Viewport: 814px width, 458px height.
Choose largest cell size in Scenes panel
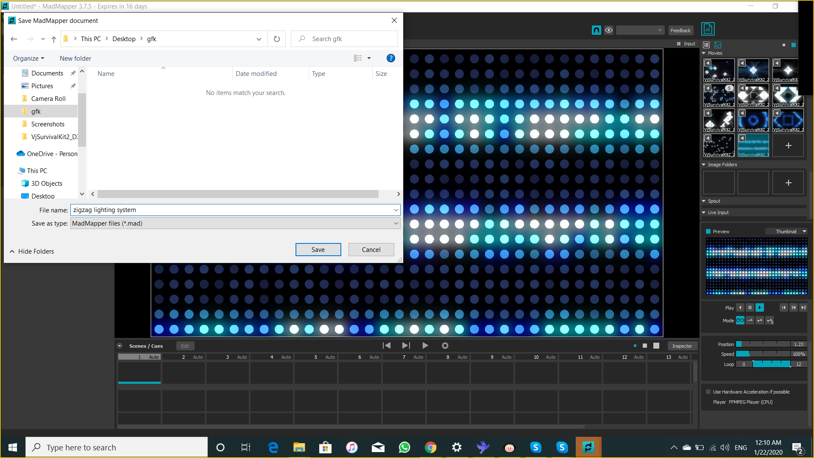[x=656, y=346]
